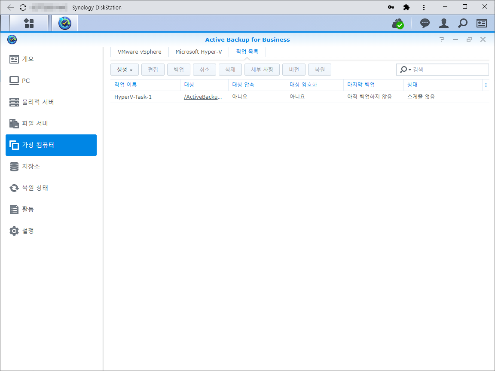Close the Active Backup for Business window
495x371 pixels.
(x=483, y=40)
